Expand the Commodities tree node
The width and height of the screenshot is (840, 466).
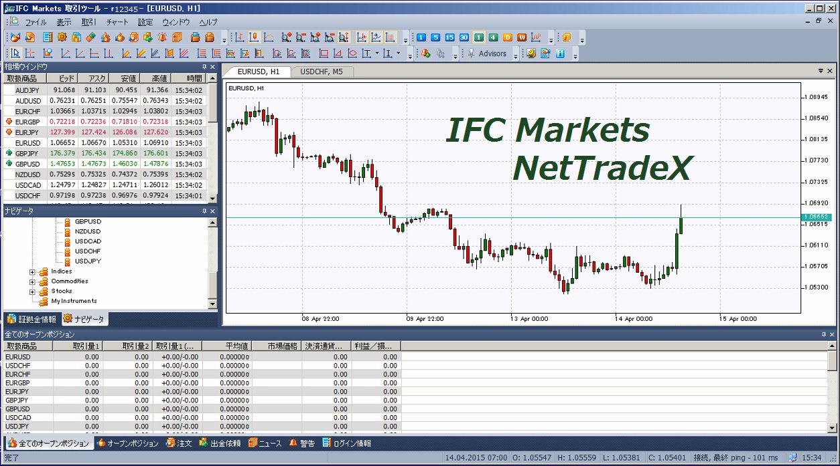pos(32,281)
